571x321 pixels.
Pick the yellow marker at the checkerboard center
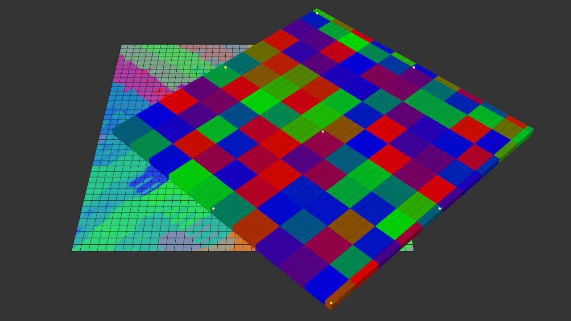point(323,132)
